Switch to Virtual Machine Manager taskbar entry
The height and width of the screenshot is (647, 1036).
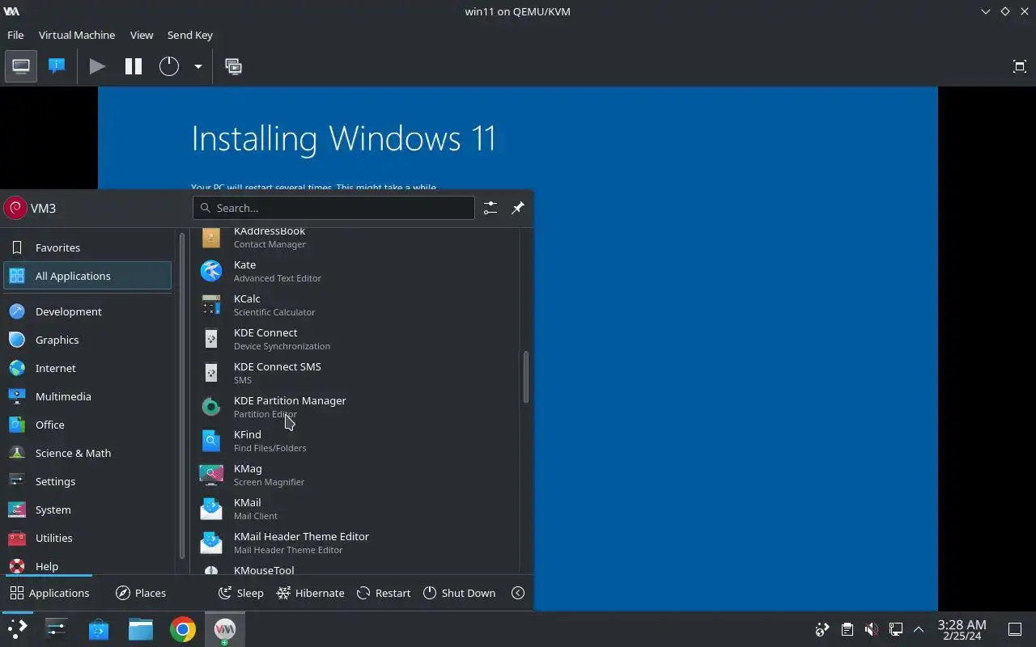point(225,629)
